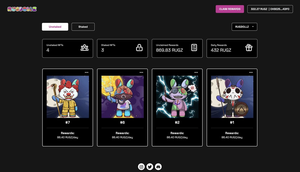The image size is (300, 172).
Task: Click the Daily Rewards gift icon
Action: (249, 48)
